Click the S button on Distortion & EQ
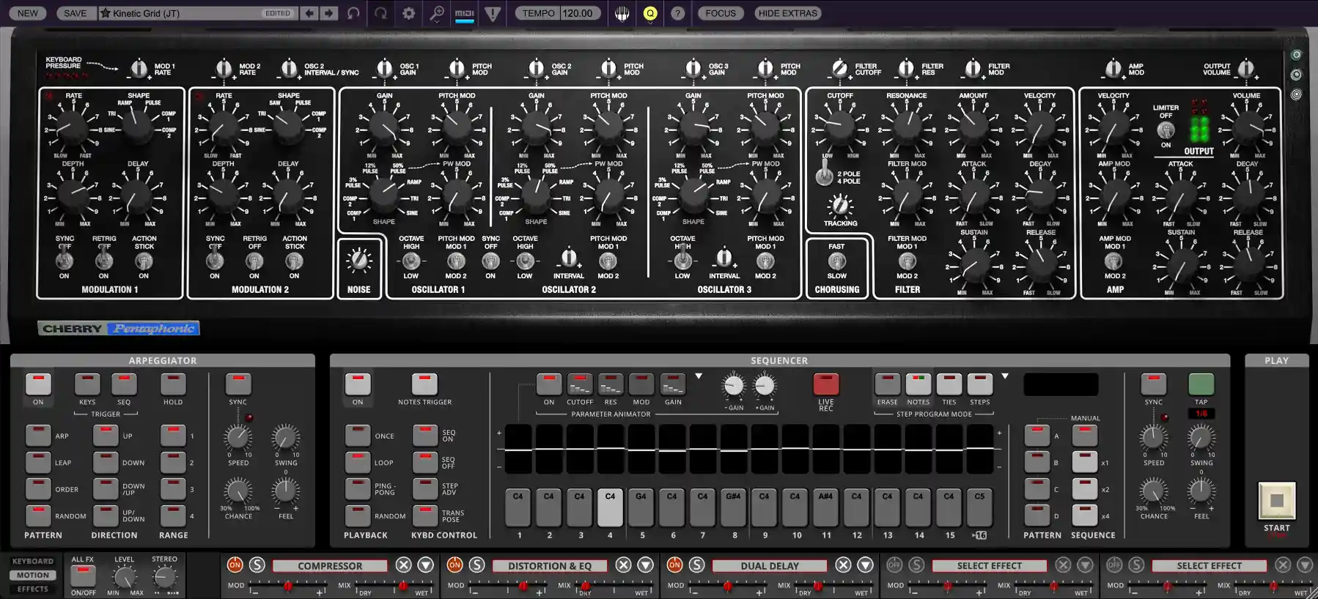The width and height of the screenshot is (1318, 599). [x=476, y=565]
